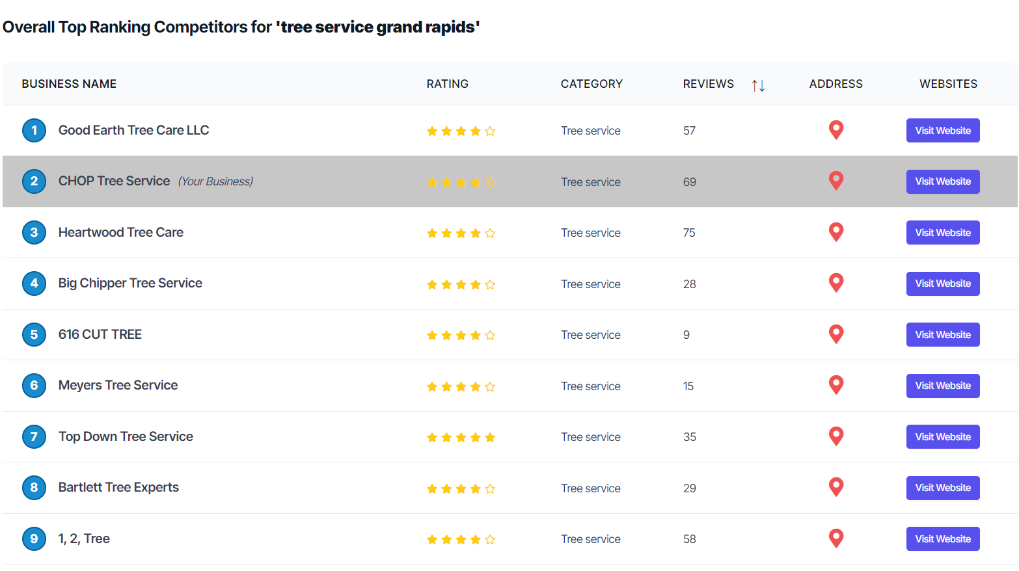
Task: Click the map pin for Big Chipper Tree Service
Action: coord(836,283)
